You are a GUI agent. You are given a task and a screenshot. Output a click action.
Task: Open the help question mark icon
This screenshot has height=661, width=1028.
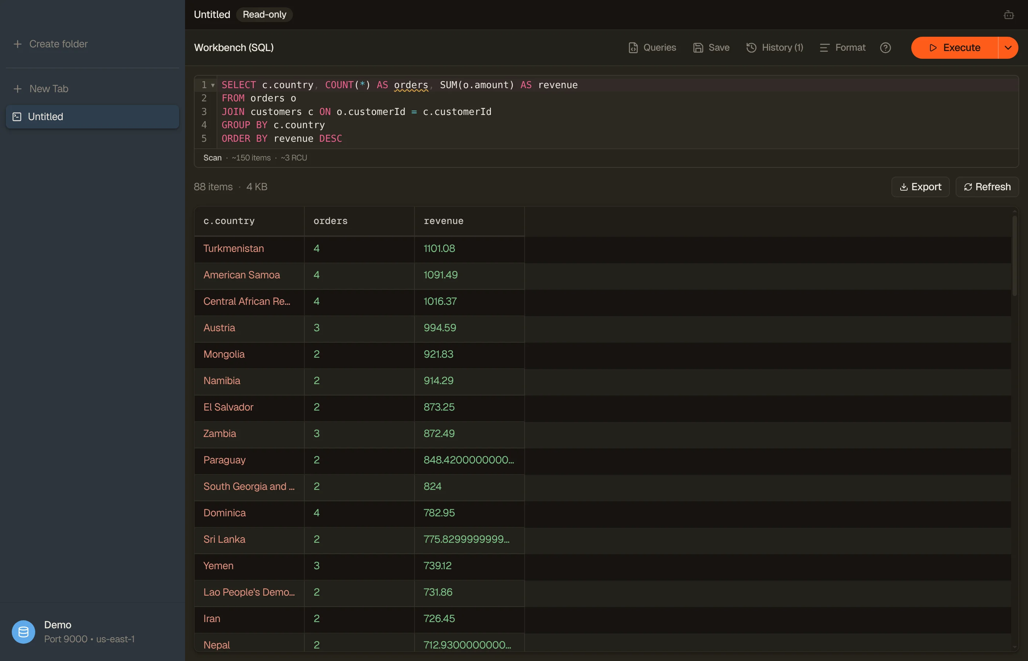[885, 48]
